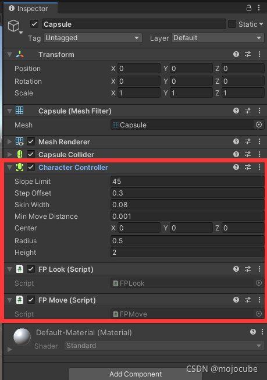The width and height of the screenshot is (267, 380).
Task: Open the Layer dropdown showing Default
Action: [218, 38]
